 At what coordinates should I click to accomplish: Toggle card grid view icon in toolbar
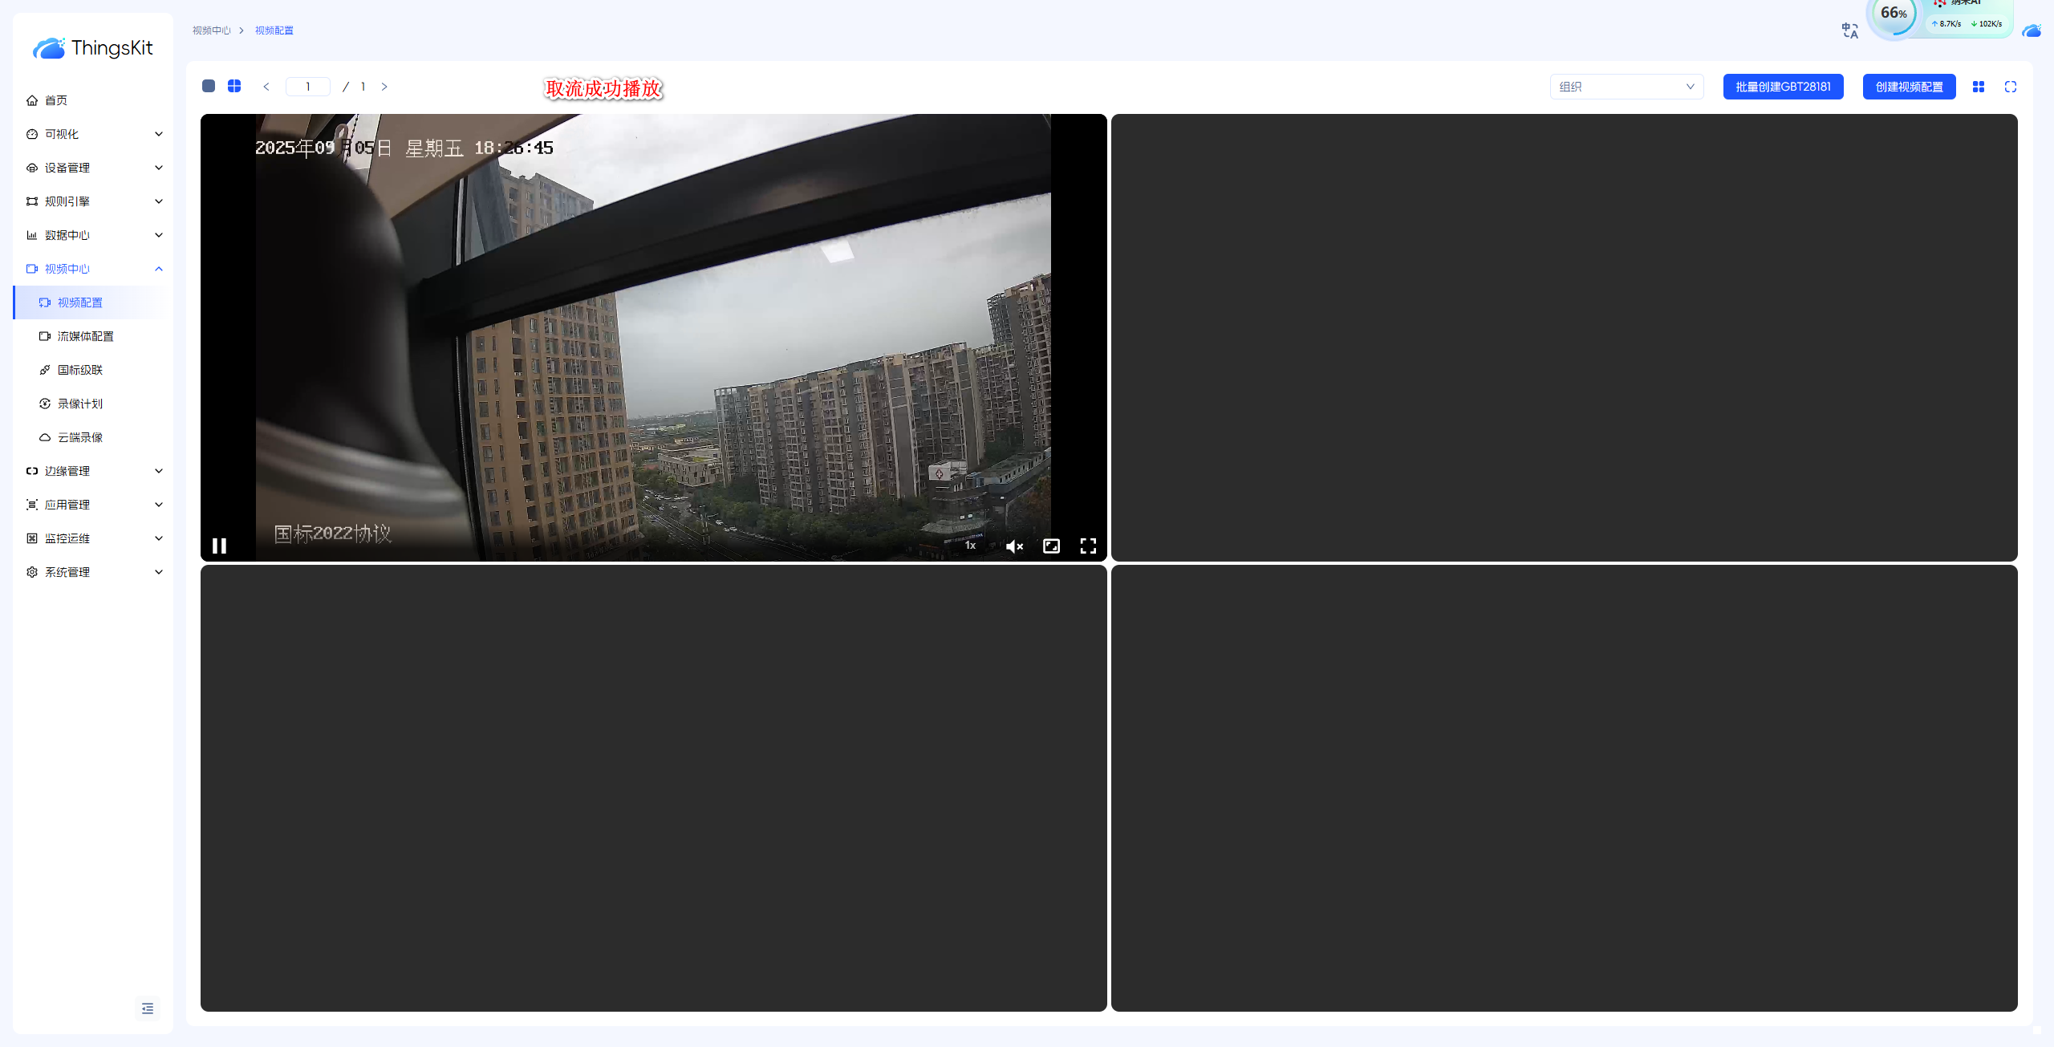[x=1979, y=87]
